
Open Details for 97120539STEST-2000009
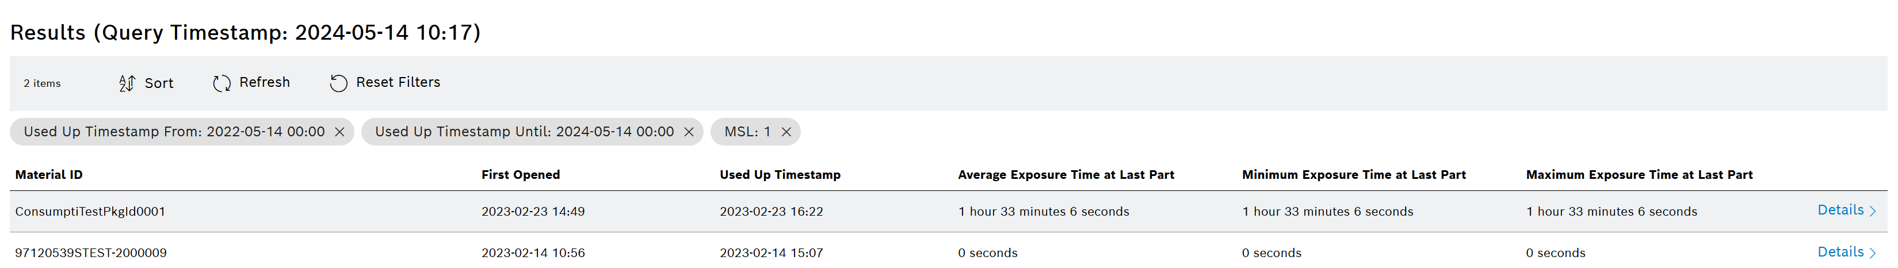pos(1840,252)
